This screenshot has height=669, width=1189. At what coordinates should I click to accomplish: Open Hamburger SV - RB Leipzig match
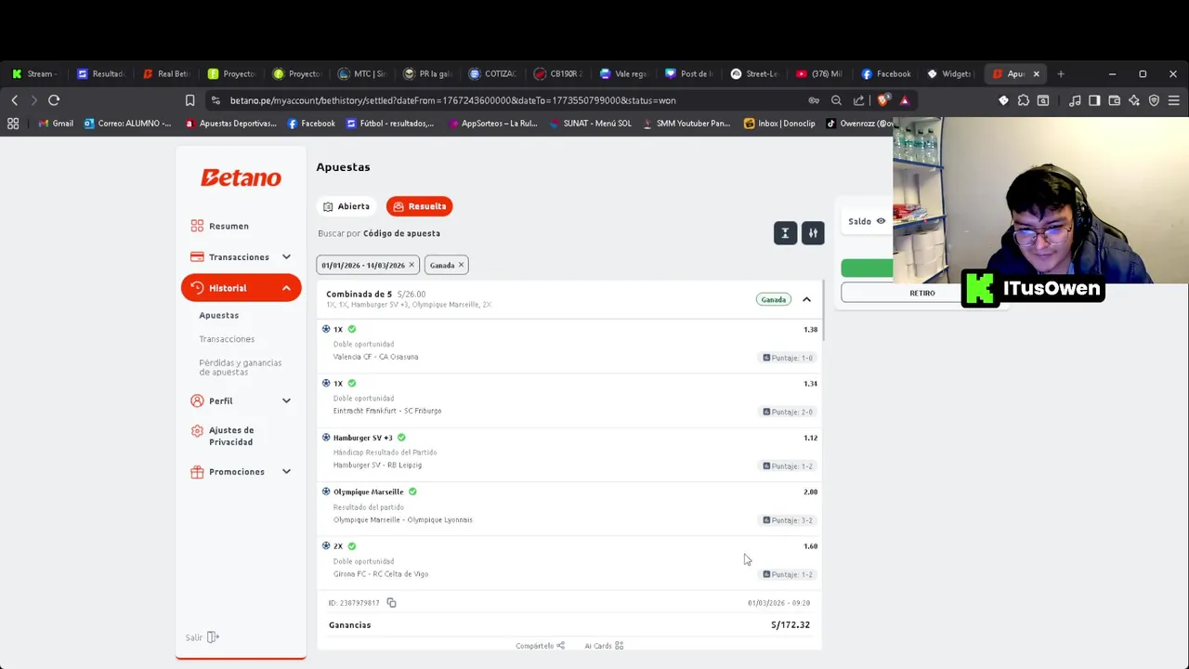(377, 465)
